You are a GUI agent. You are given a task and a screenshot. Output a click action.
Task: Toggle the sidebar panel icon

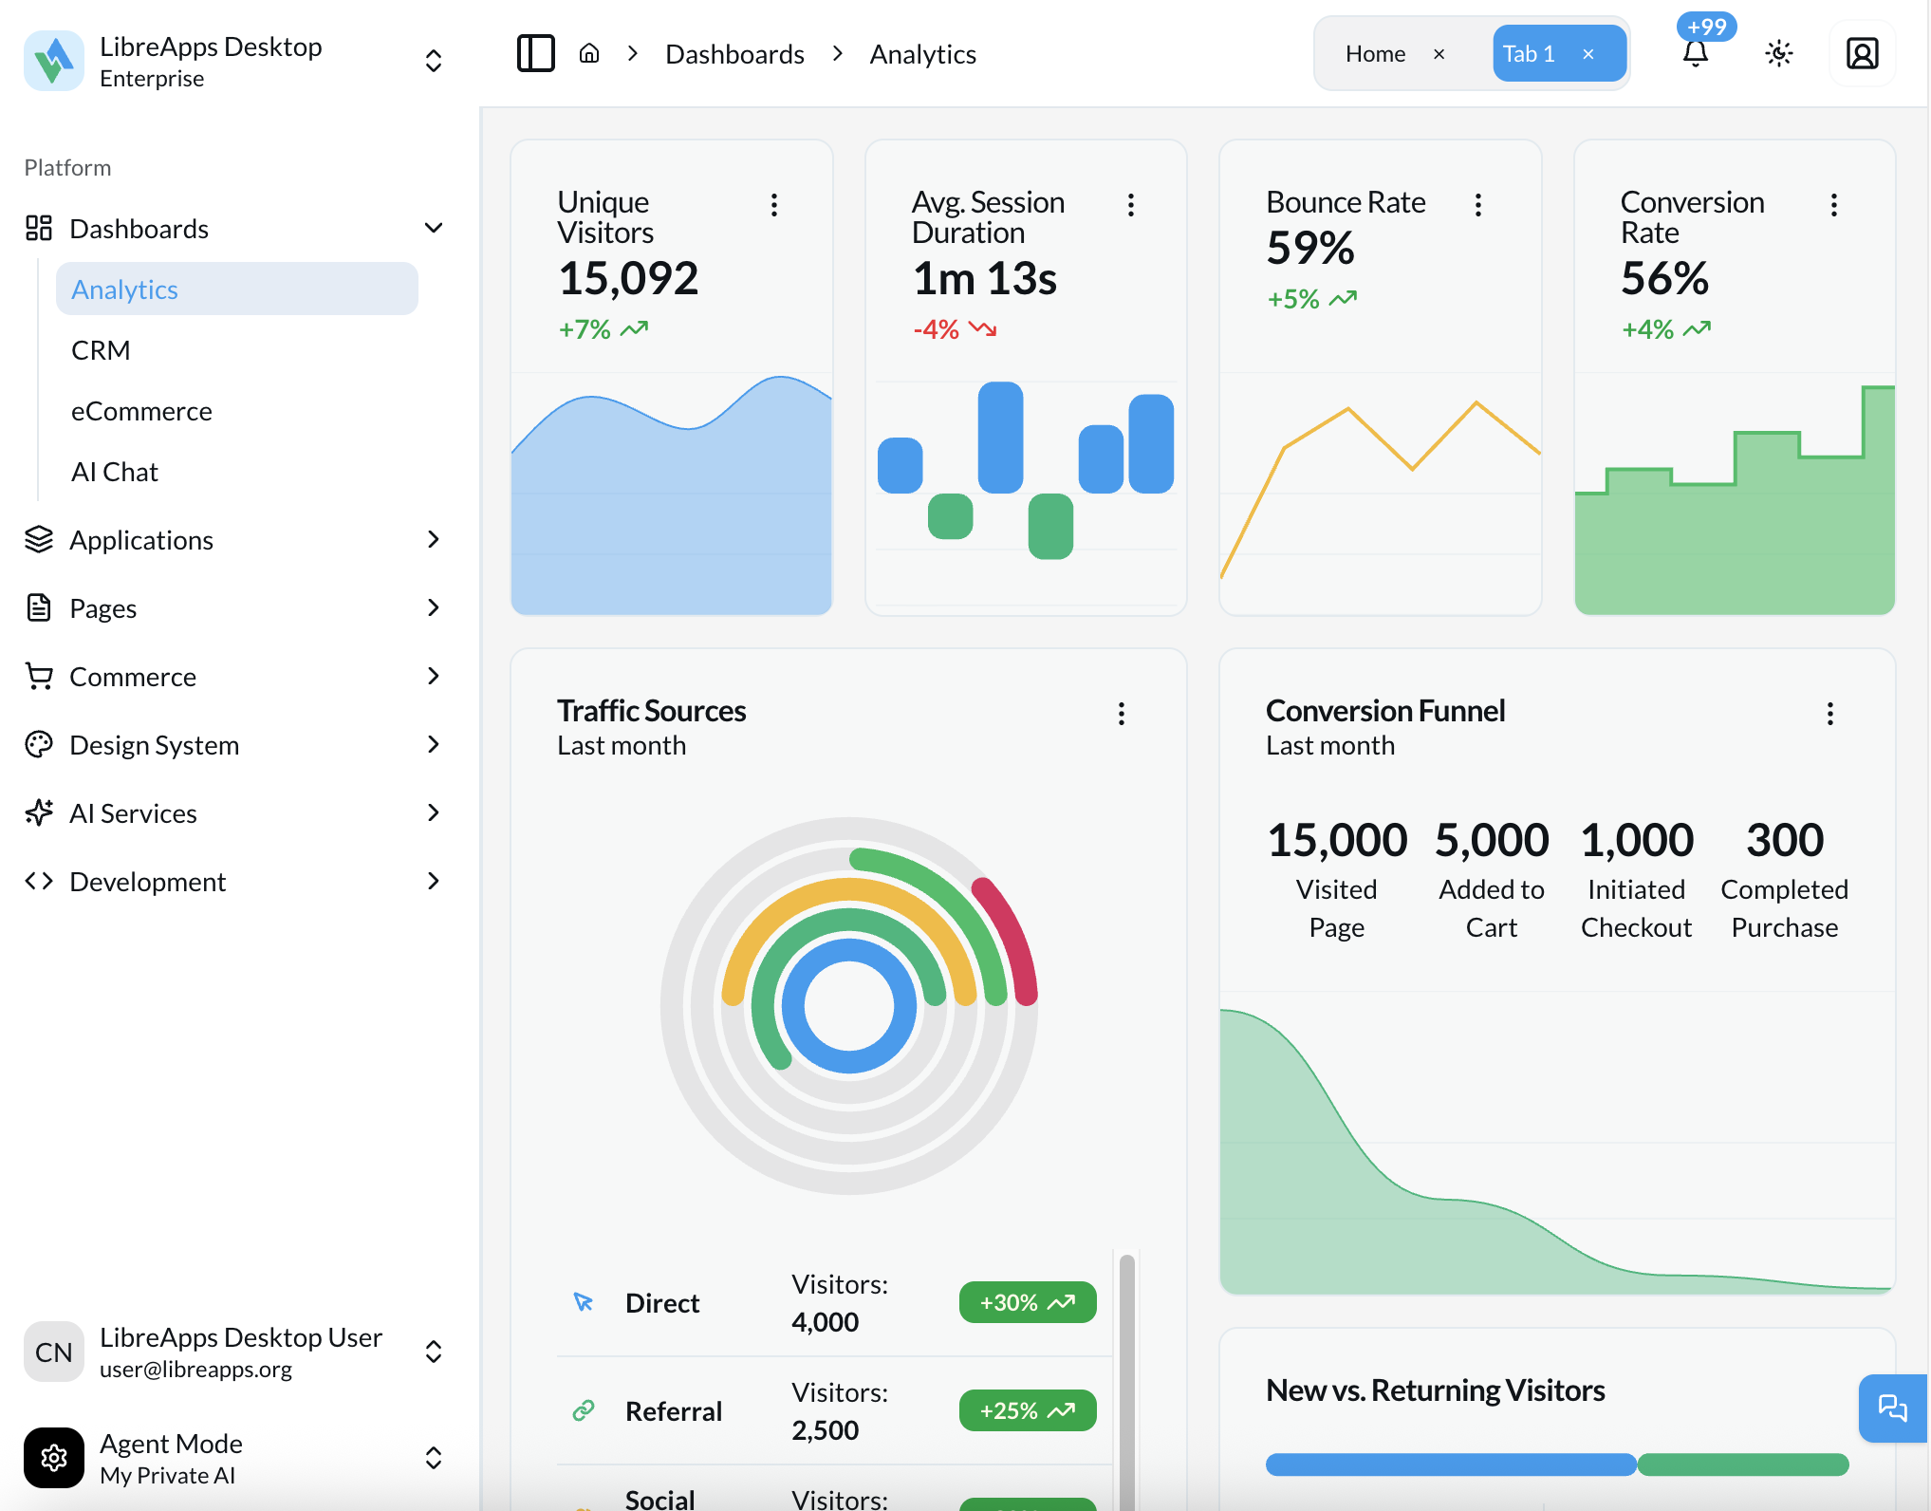coord(535,53)
